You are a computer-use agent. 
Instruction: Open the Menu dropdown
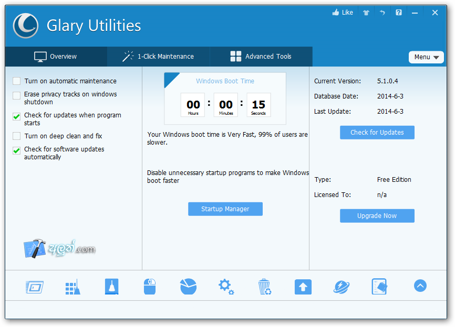coord(426,57)
